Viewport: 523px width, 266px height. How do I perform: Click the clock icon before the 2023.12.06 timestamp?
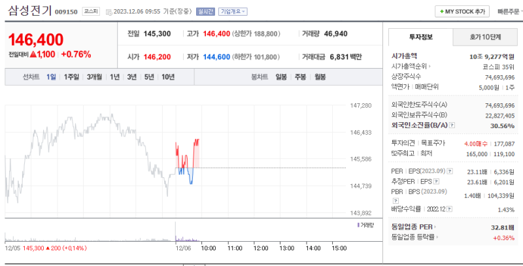109,12
